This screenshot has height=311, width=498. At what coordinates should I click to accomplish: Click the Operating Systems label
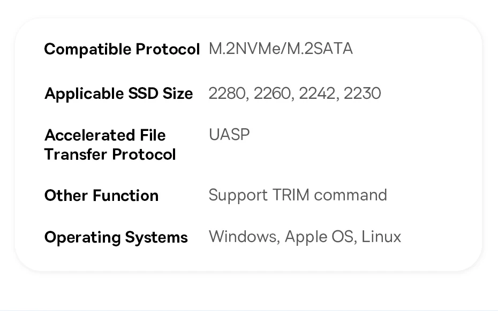(x=116, y=237)
